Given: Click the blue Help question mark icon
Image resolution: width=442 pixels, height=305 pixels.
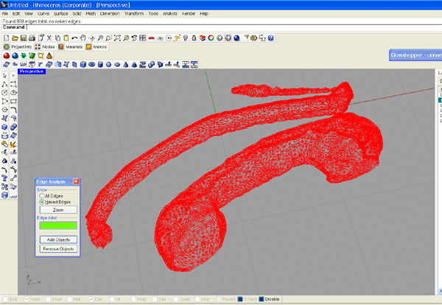Looking at the screenshot, I should point(270,38).
